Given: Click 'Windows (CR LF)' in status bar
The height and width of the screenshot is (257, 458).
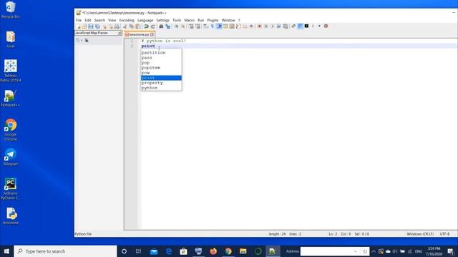Looking at the screenshot, I should click(420, 234).
